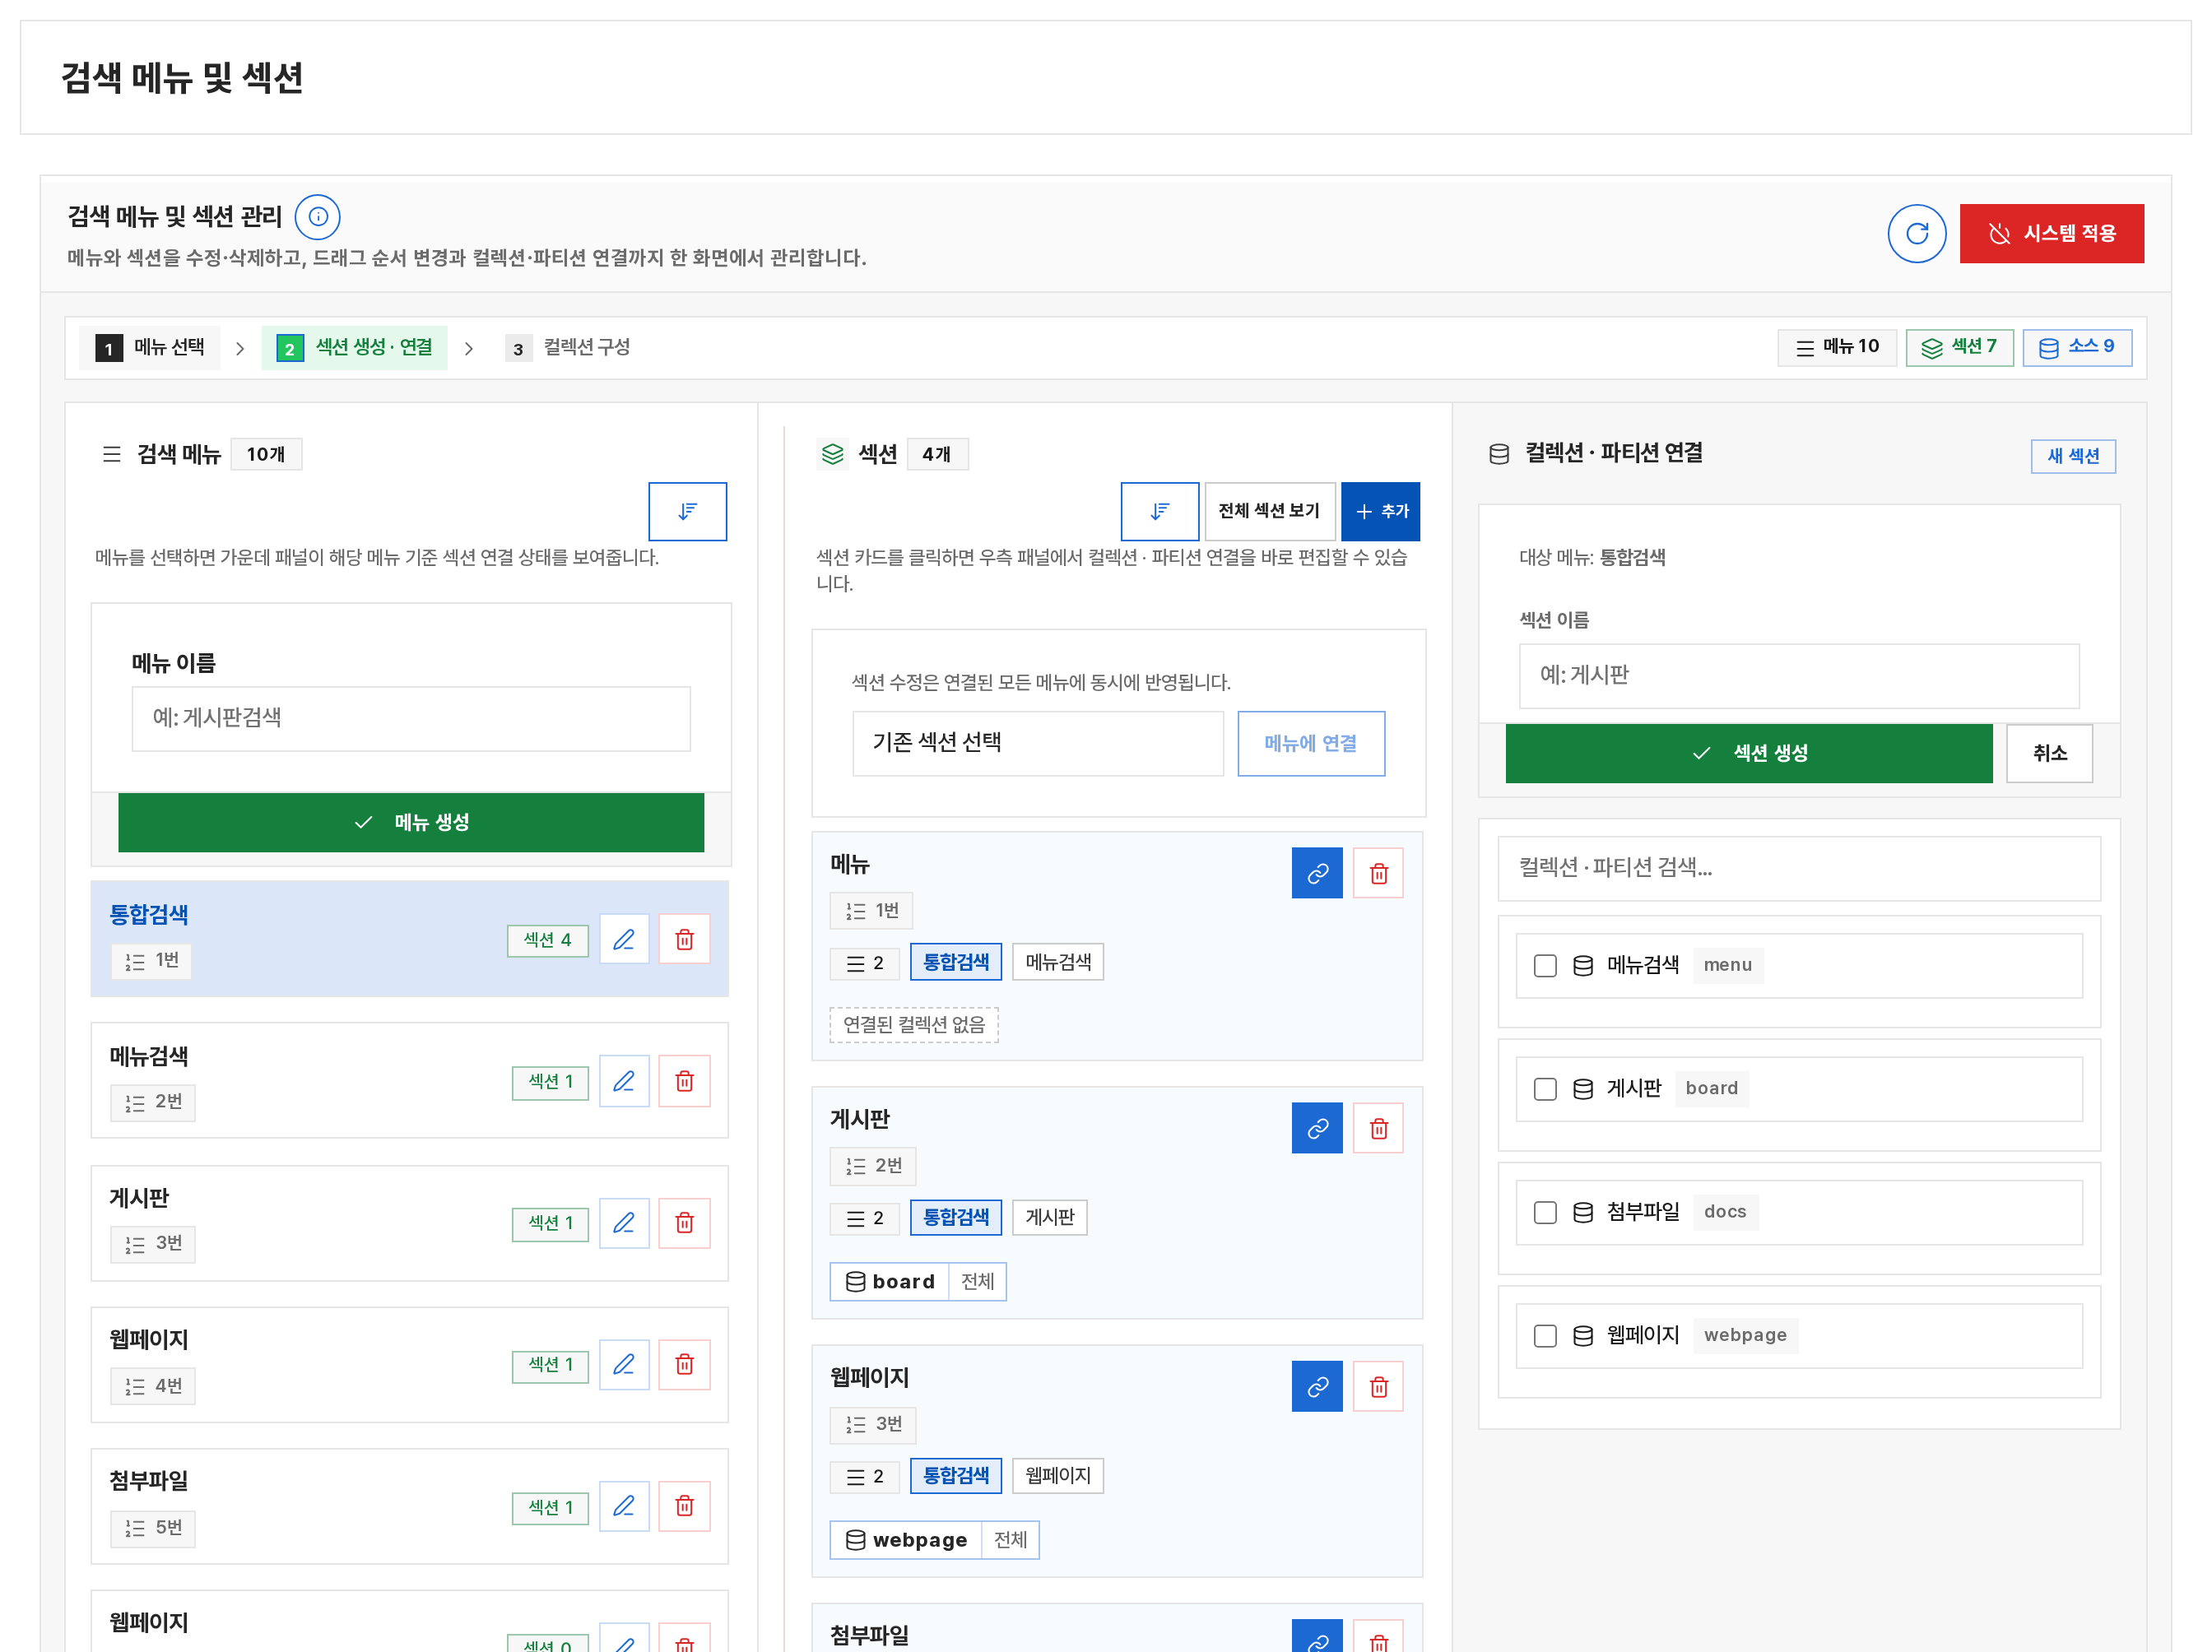Image resolution: width=2212 pixels, height=1652 pixels.
Task: Click the sort icon in 섹션 panel
Action: tap(1159, 511)
